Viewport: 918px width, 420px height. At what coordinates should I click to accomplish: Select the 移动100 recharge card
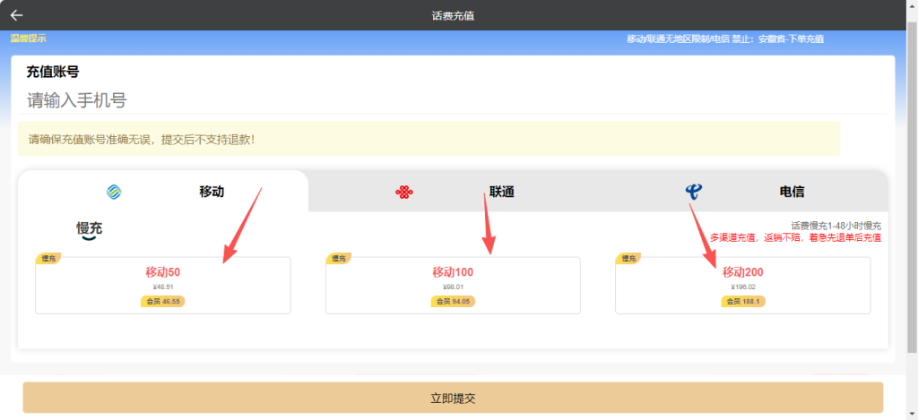point(453,286)
